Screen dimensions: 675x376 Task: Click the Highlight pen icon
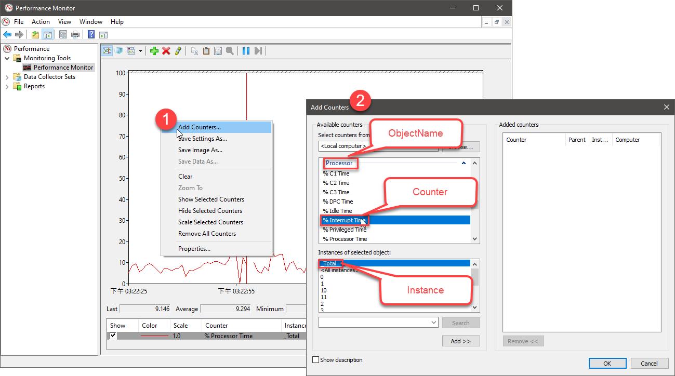(x=178, y=51)
